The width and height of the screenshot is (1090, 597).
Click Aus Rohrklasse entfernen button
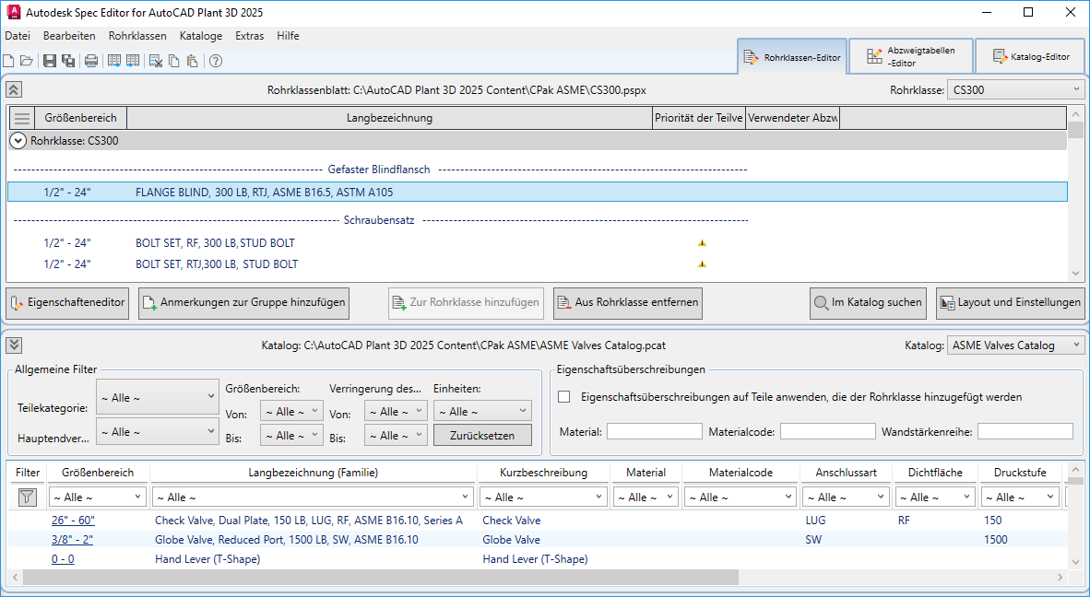(628, 303)
